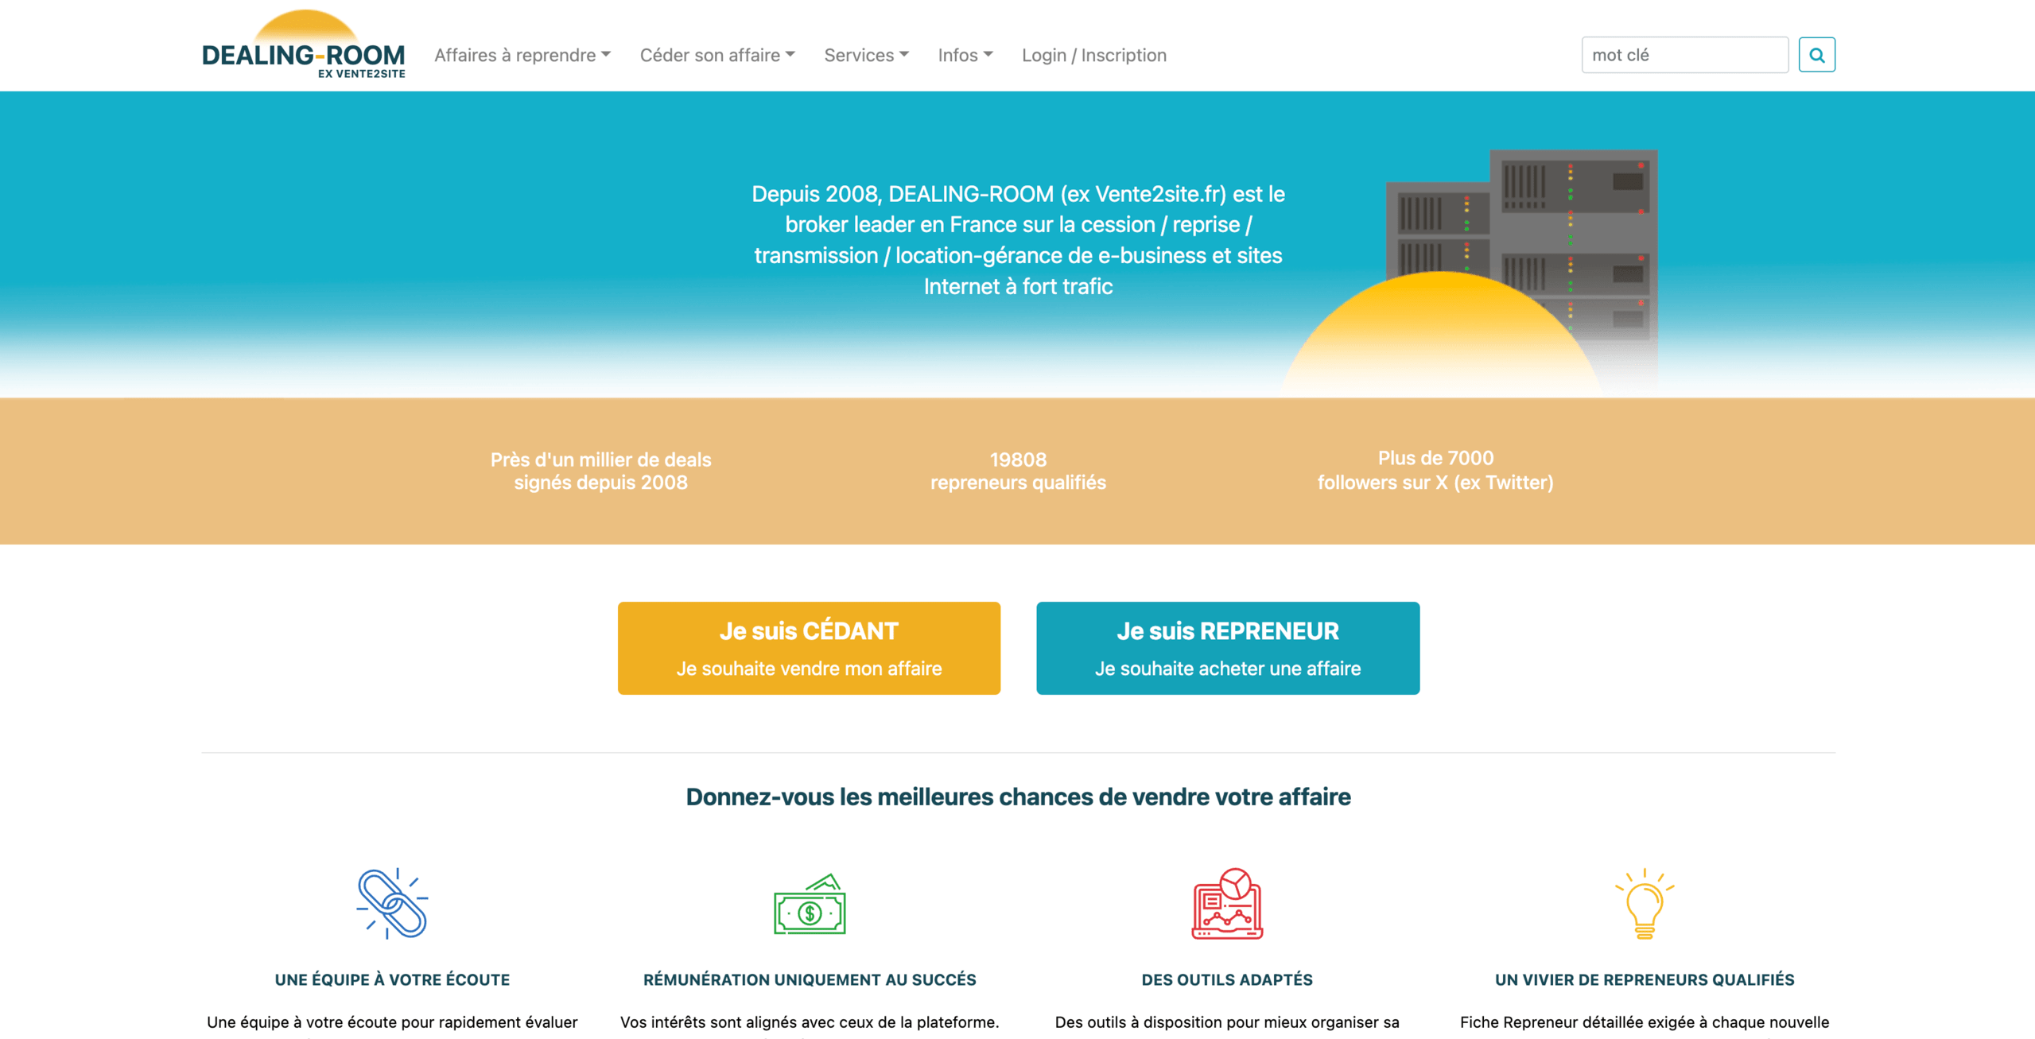Click the green dollar bill icon
This screenshot has height=1039, width=2035.
810,905
